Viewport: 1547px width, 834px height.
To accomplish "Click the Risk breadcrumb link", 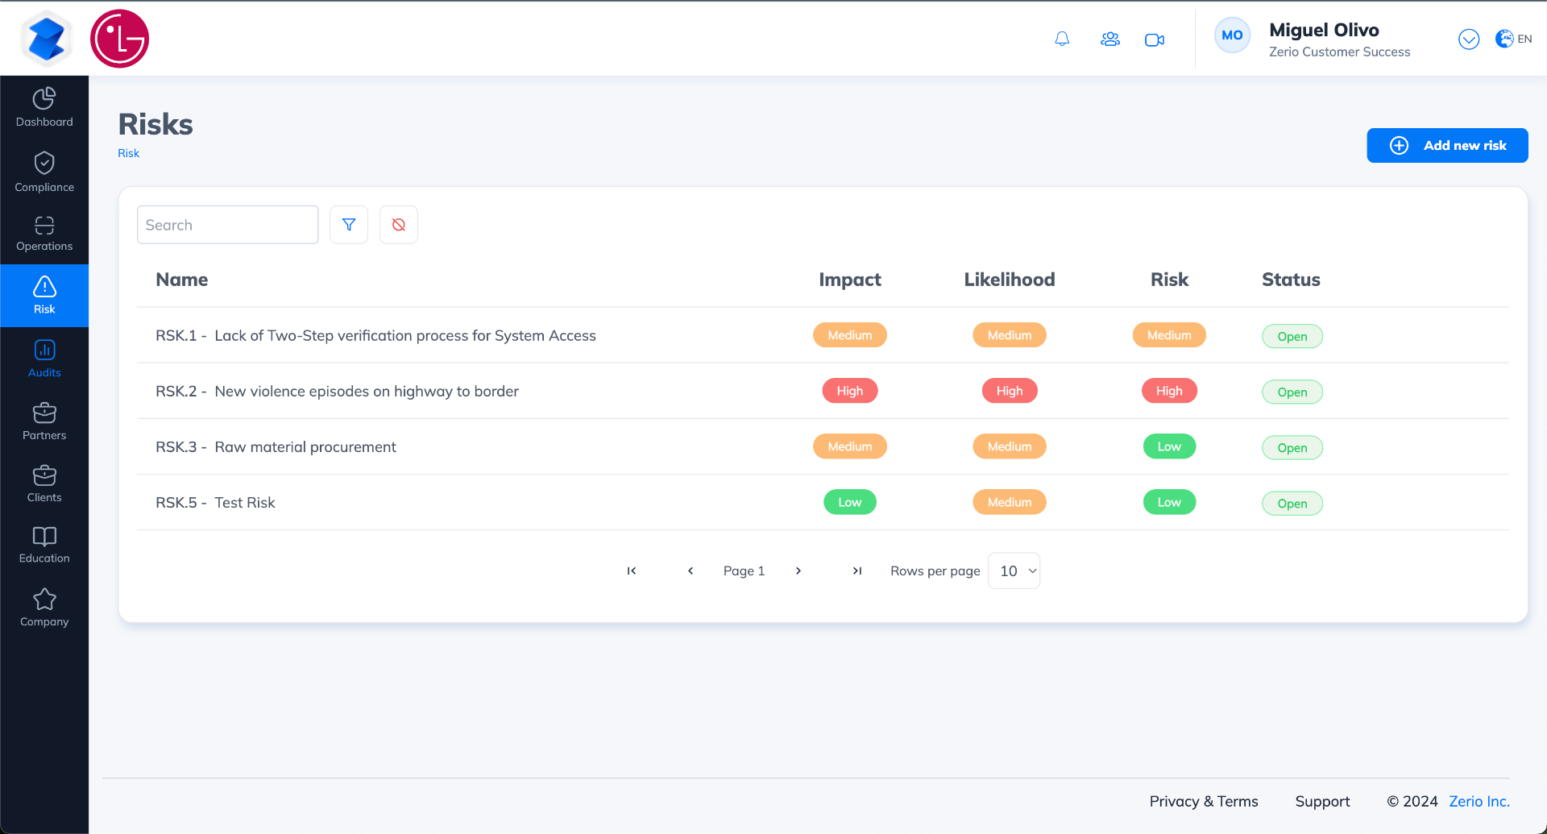I will click(129, 153).
